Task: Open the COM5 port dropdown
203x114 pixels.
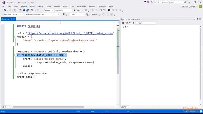Action: pyautogui.click(x=77, y=14)
